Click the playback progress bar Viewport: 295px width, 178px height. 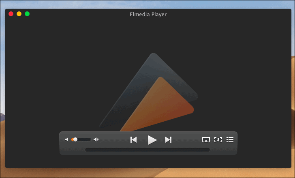coord(147,150)
